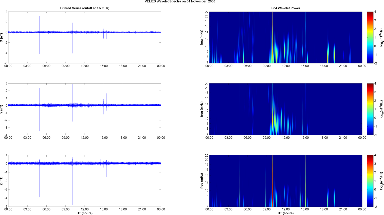This screenshot has width=384, height=215.
Task: Select the middle wavelet panel colorbar
Action: tap(370, 109)
